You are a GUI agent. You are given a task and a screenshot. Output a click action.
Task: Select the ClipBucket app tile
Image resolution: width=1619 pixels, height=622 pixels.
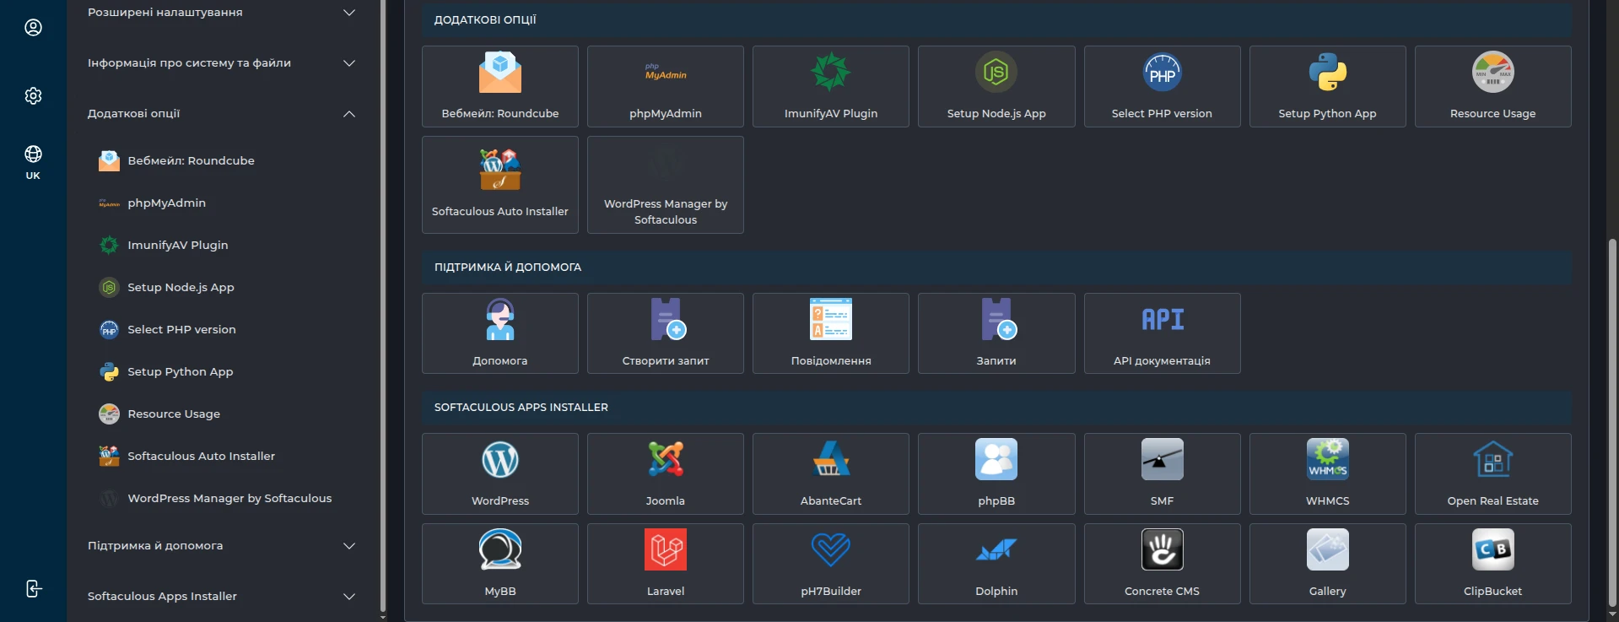1492,564
